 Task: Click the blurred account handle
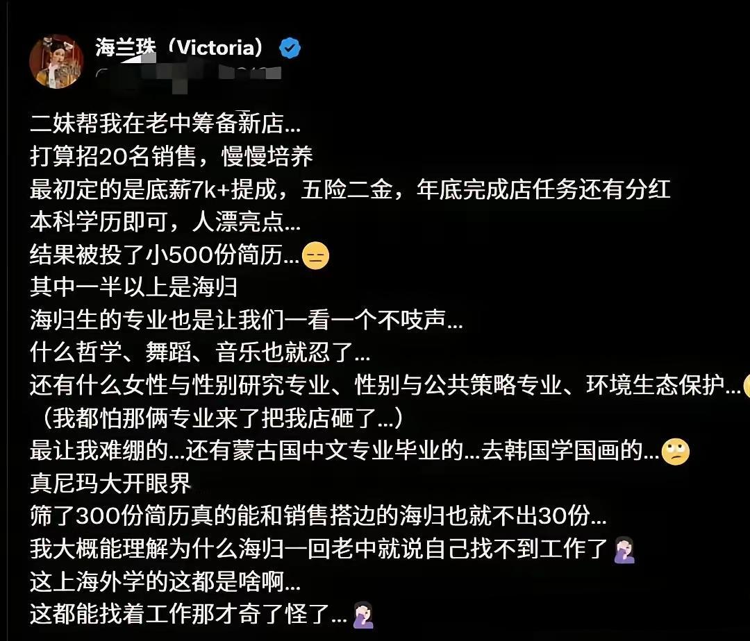[x=189, y=74]
